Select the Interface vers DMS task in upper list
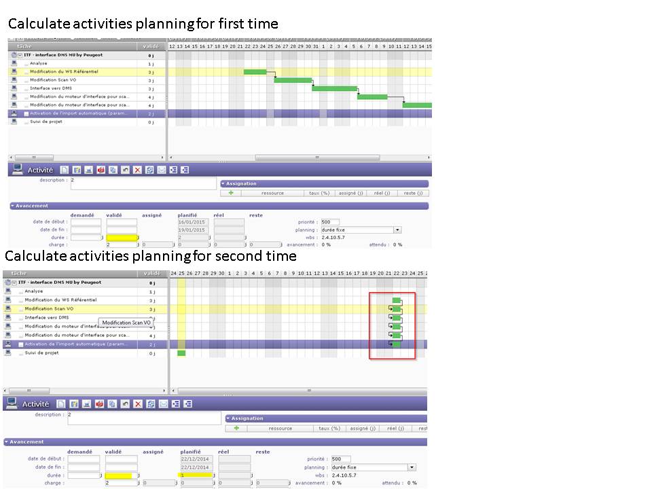The height and width of the screenshot is (489, 652). point(50,88)
